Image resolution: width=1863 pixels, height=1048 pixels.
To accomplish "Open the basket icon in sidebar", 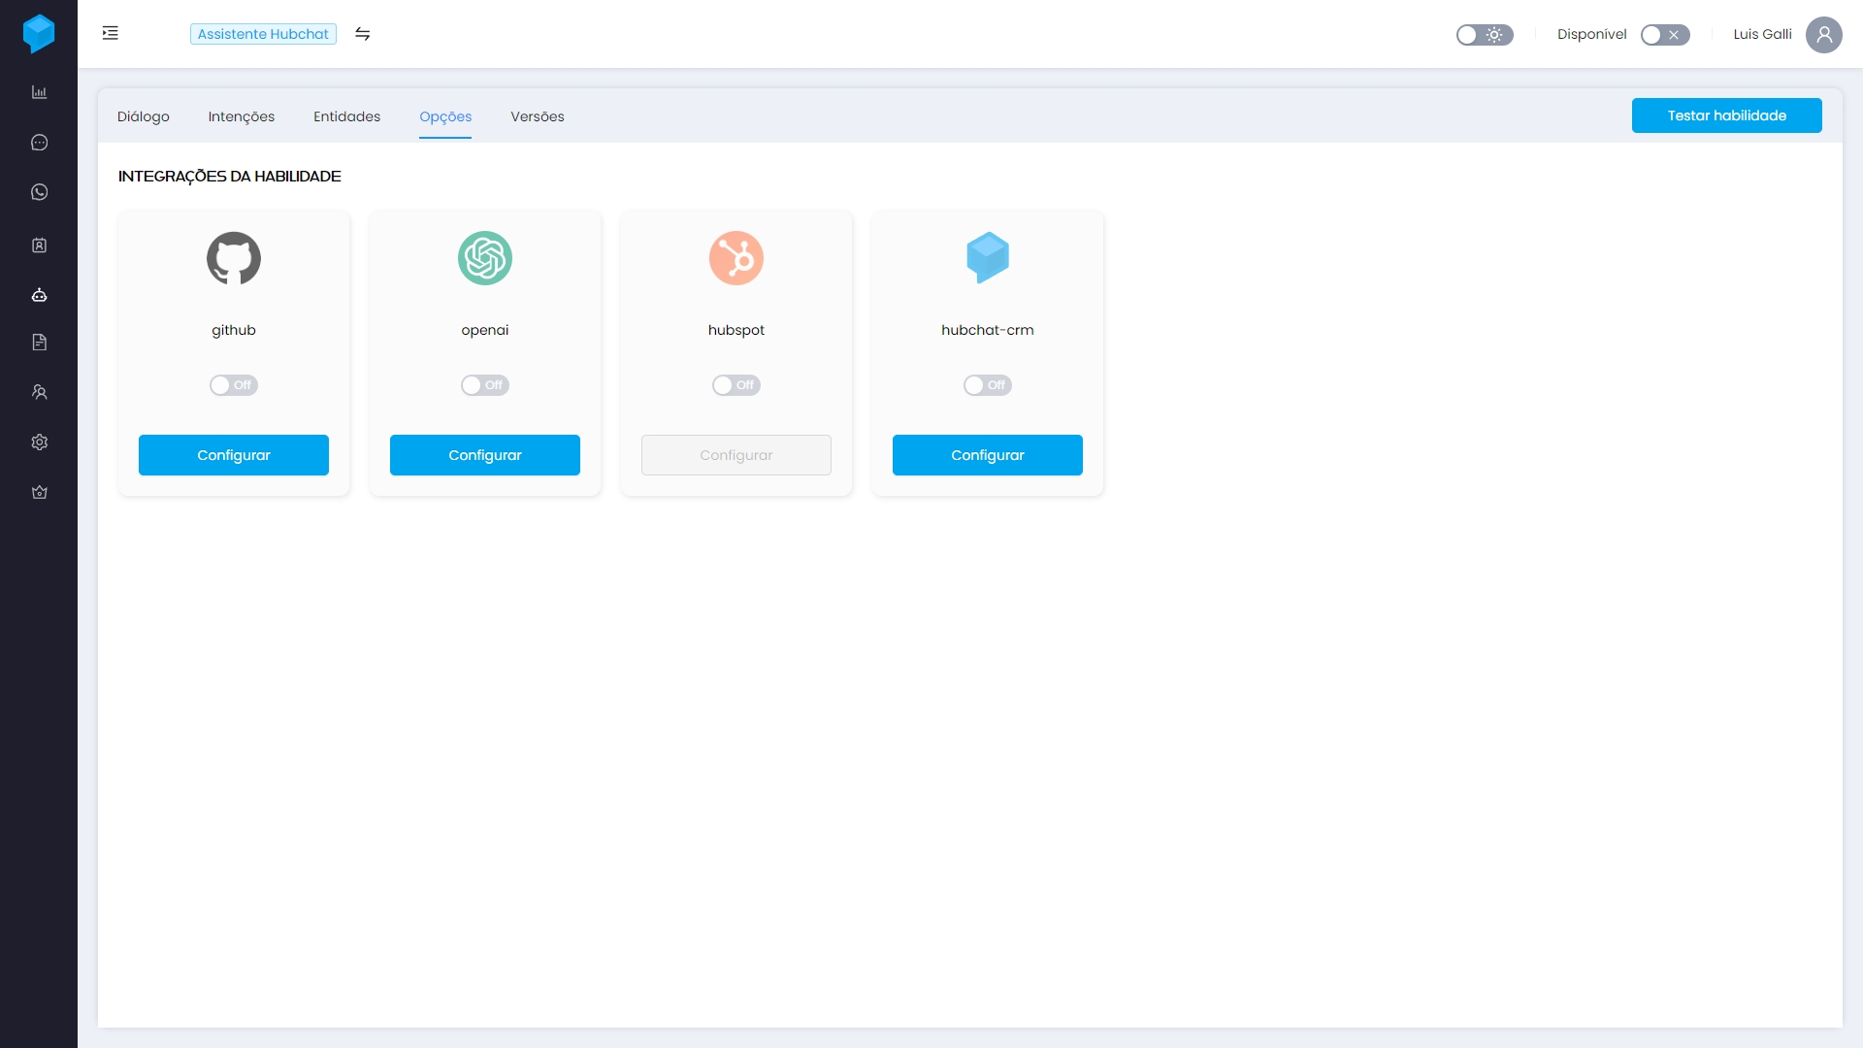I will tap(40, 492).
